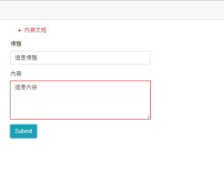Click the text 這是內容 in the textarea
The width and height of the screenshot is (224, 172).
[x=26, y=87]
